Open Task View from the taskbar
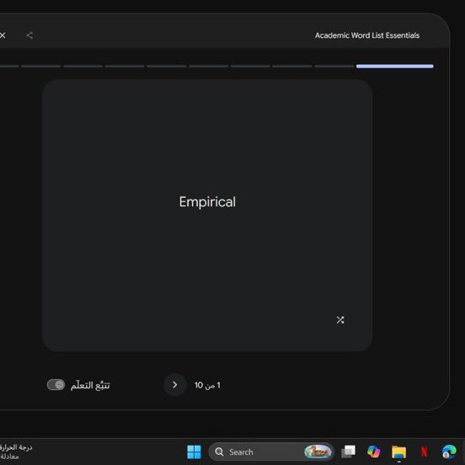Image resolution: width=465 pixels, height=465 pixels. (348, 452)
